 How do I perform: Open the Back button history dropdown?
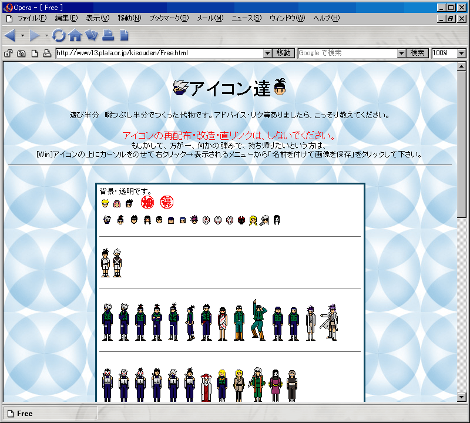22,35
